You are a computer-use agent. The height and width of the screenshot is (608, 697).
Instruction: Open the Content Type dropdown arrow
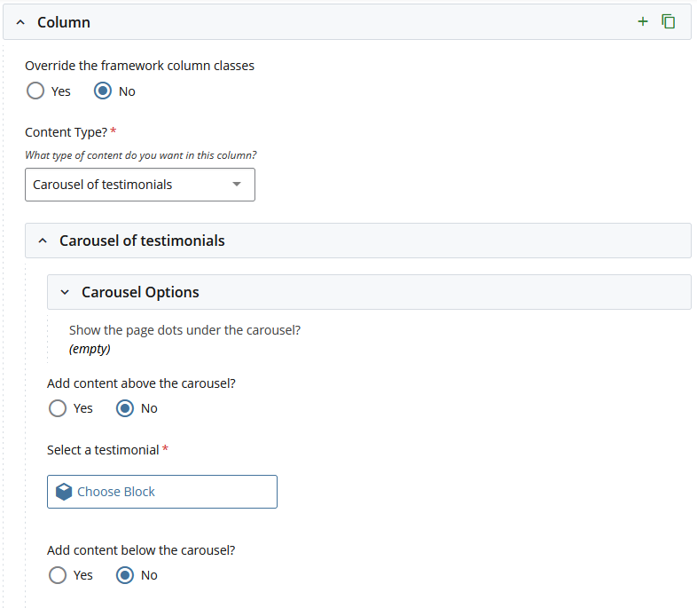coord(236,185)
